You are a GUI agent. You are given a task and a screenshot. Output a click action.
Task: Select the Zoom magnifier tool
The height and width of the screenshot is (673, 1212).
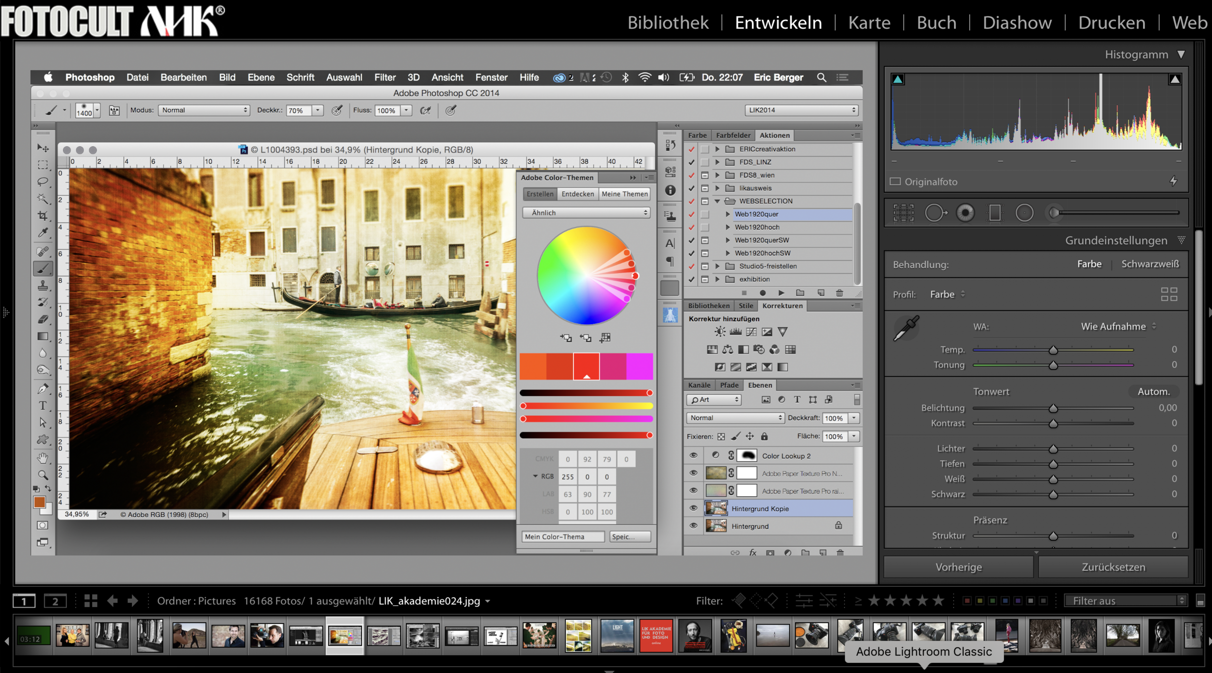(x=43, y=475)
